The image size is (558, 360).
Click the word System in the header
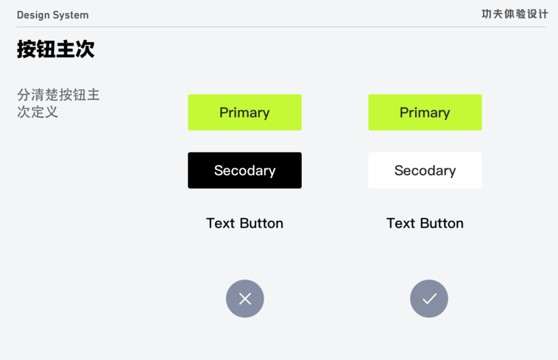click(71, 15)
